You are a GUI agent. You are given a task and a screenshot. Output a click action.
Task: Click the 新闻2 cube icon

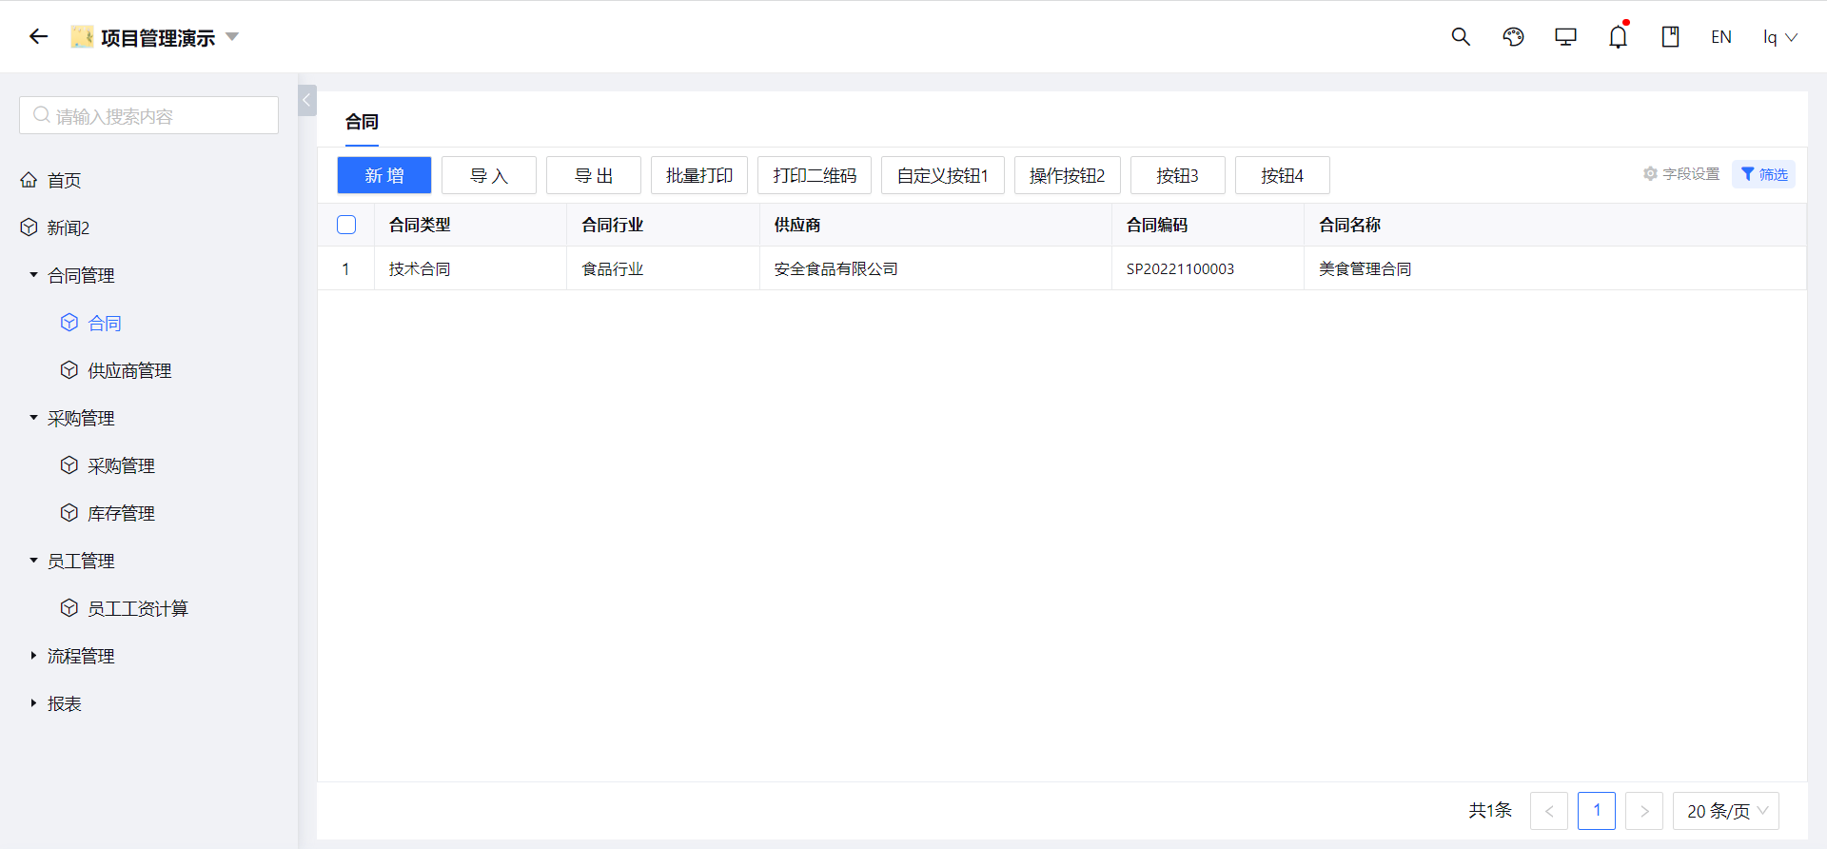pyautogui.click(x=29, y=227)
